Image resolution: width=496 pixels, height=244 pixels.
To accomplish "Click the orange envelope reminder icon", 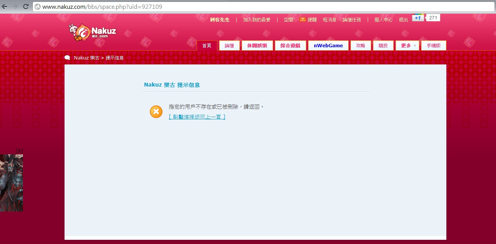I will point(302,19).
